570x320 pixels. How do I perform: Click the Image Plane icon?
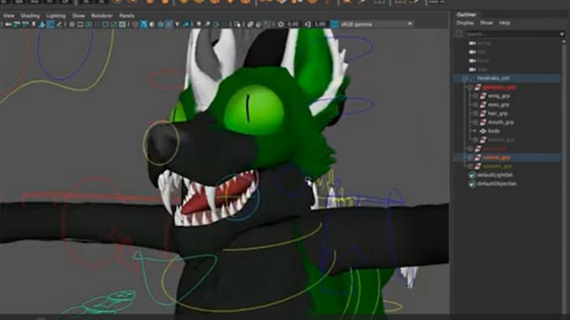(42, 24)
